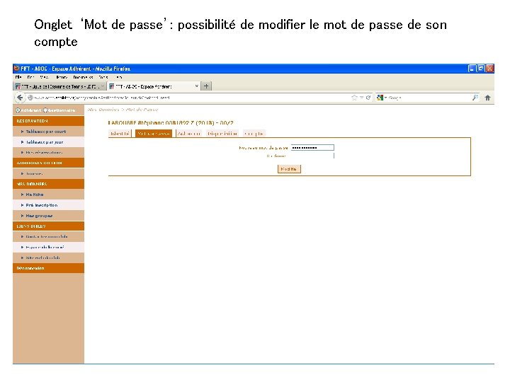Click the MES DONNEES section header
Viewport: 510px width, 382px height.
point(48,184)
